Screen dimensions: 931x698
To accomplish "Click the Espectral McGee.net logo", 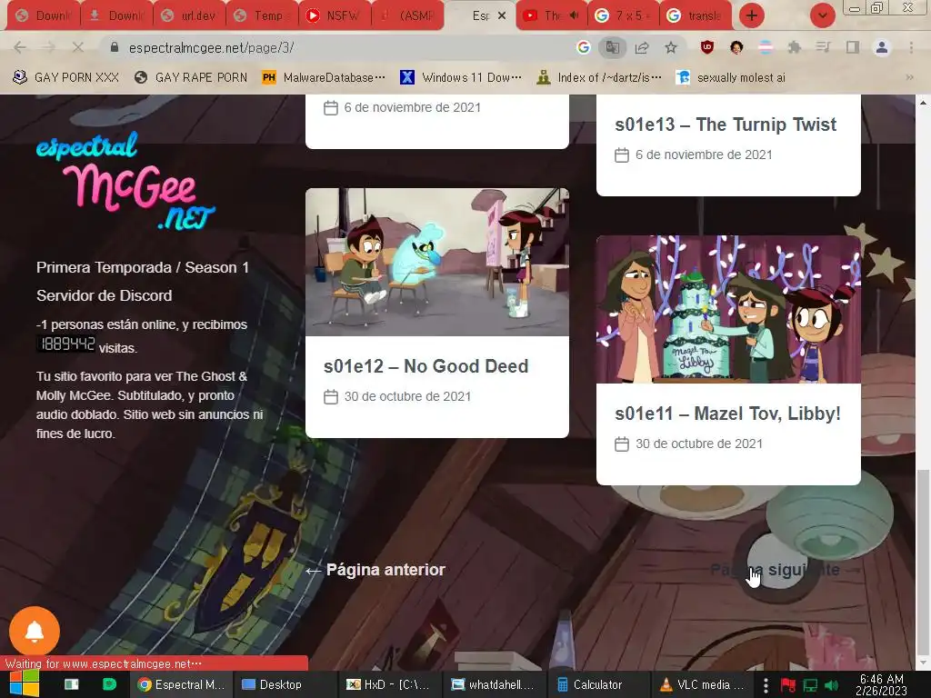I will (x=125, y=181).
